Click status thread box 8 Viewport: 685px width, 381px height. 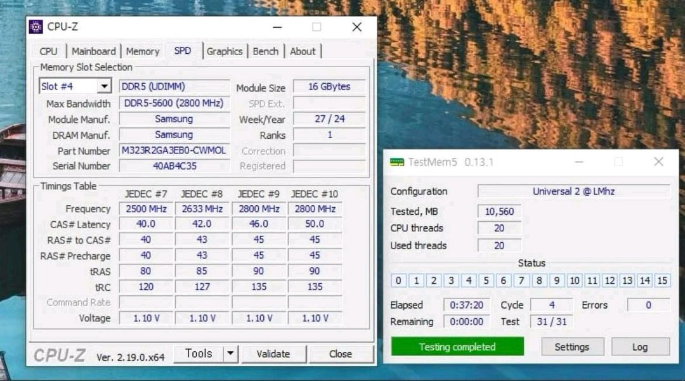click(539, 281)
